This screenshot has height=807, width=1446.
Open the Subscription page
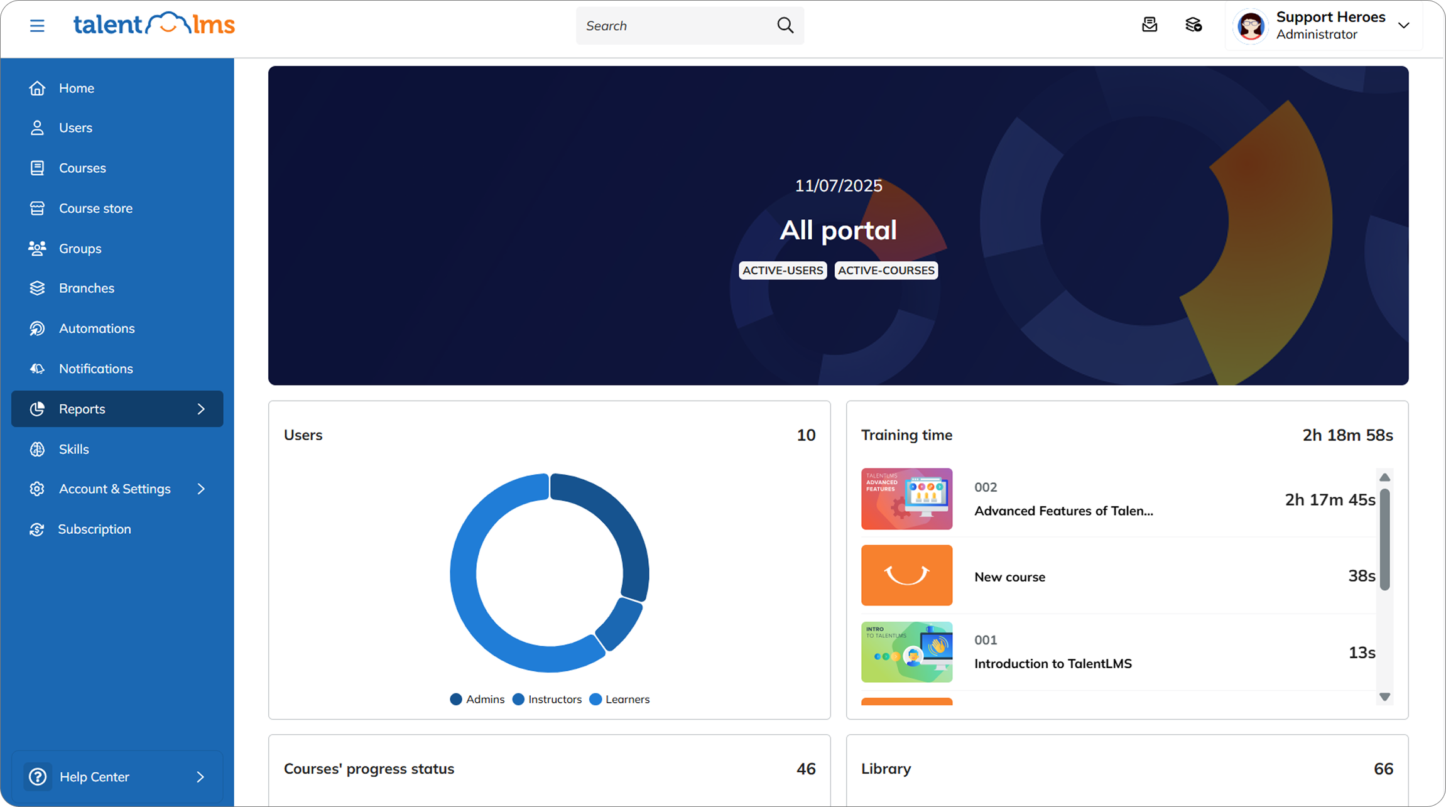point(117,529)
